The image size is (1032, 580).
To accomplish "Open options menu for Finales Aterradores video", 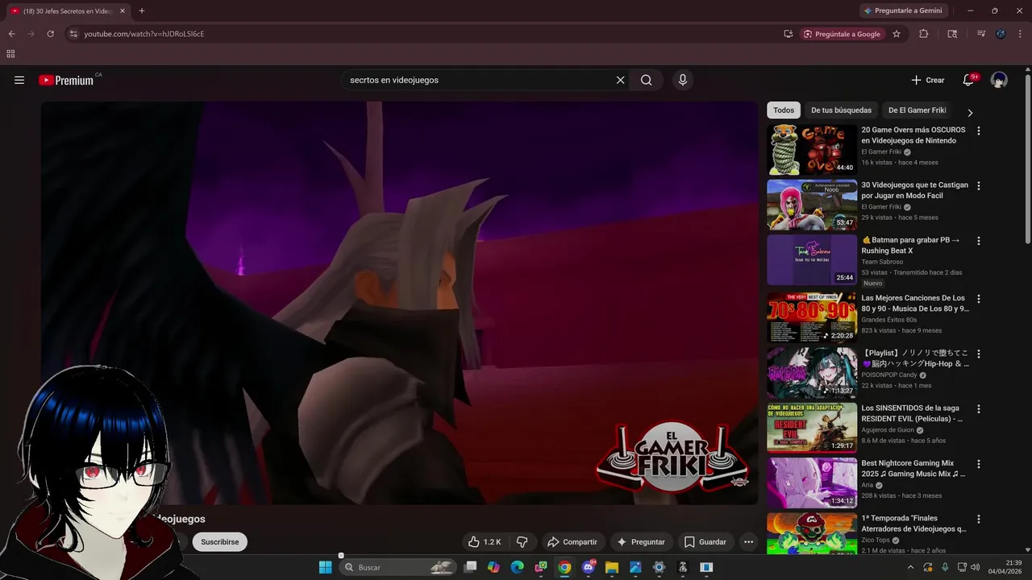I will (x=979, y=519).
